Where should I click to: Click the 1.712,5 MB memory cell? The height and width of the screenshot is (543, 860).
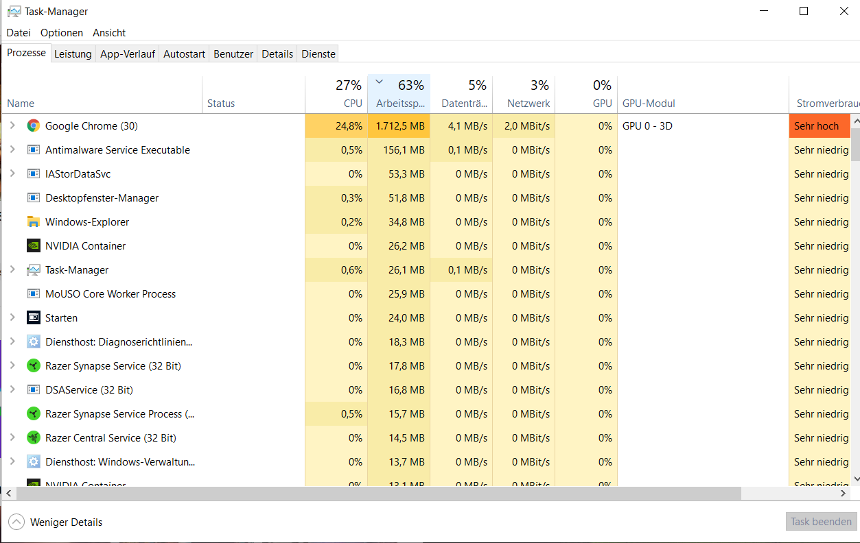[x=399, y=125]
